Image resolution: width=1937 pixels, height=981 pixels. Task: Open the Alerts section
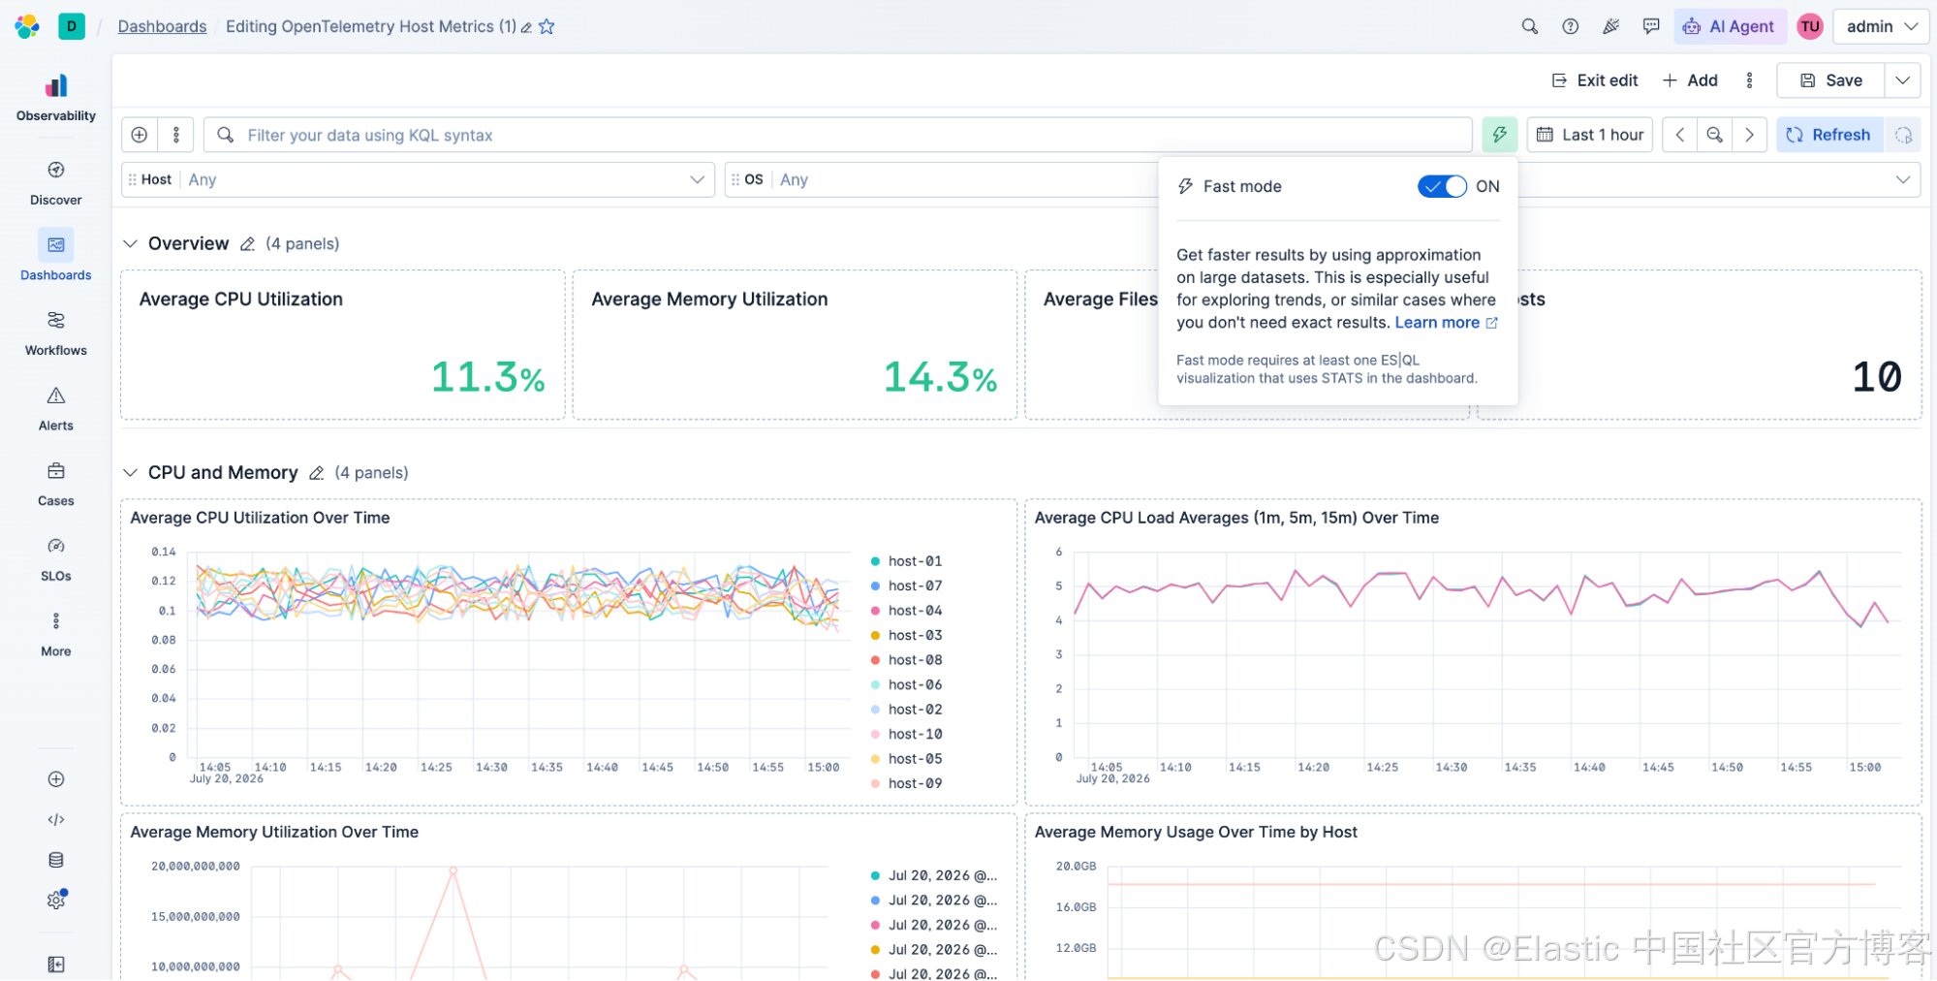(x=55, y=409)
